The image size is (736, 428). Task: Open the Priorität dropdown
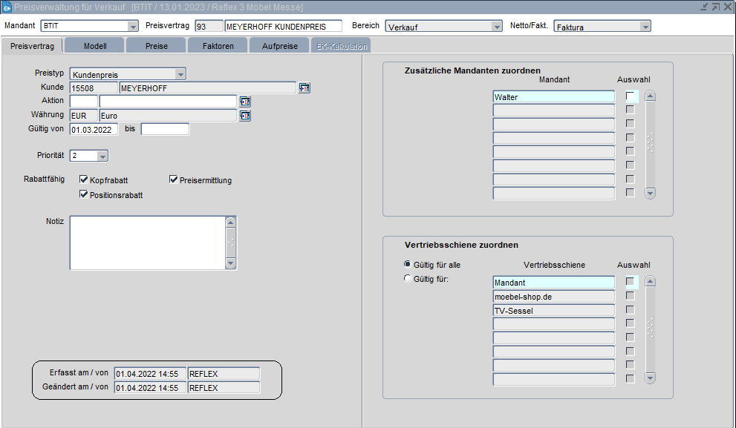[x=102, y=156]
